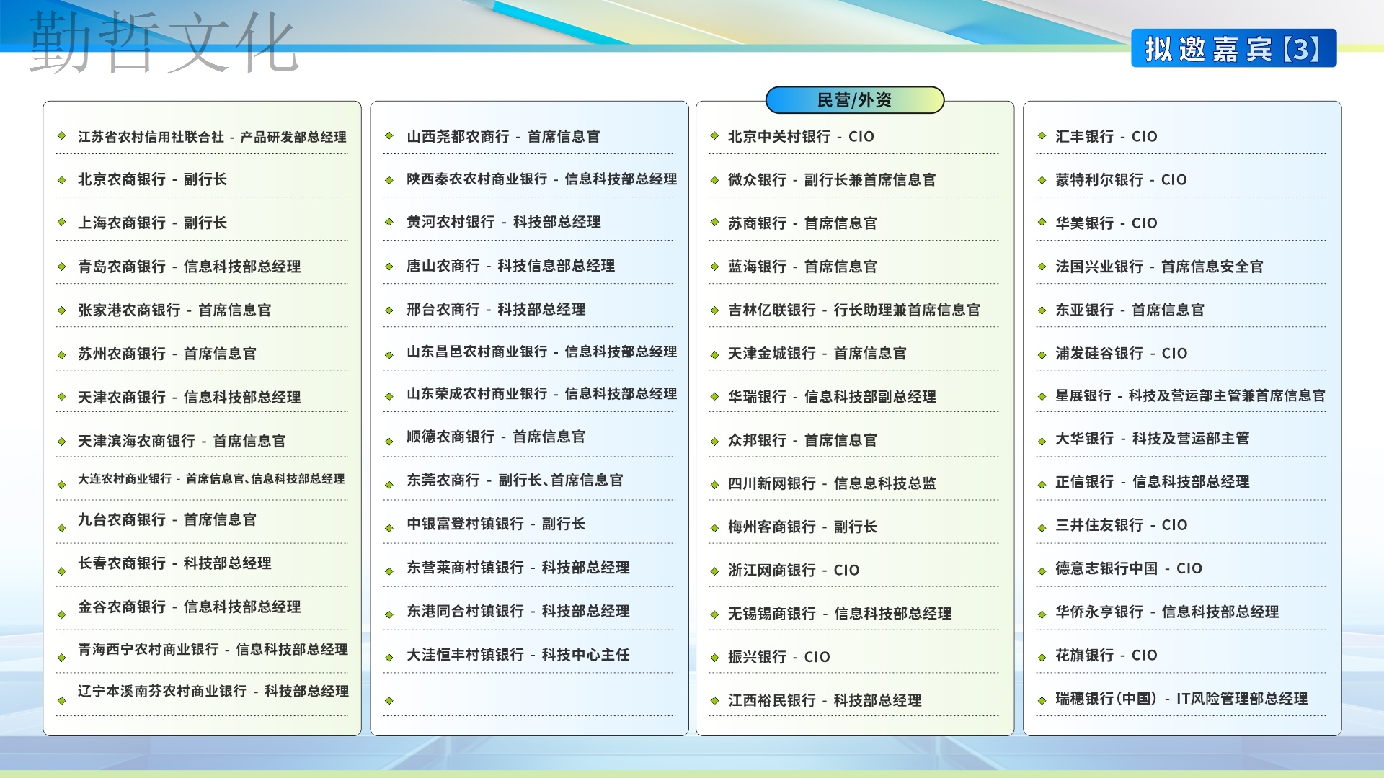Viewport: 1384px width, 778px height.
Task: Click 江西裕民银行 - 科技部总经理
Action: [x=825, y=700]
